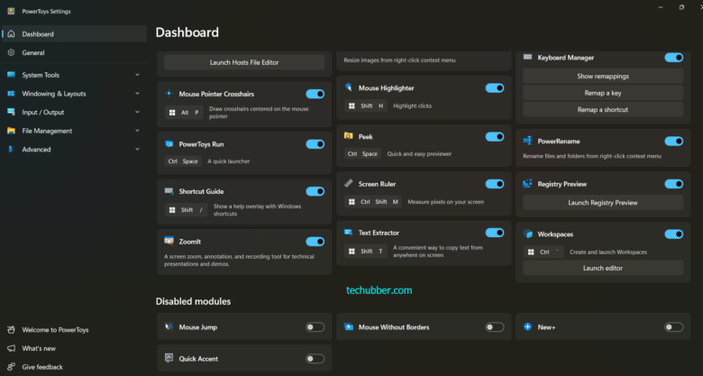Click the Text Extractor shortcut keys
Screen dimensions: 703x376
coord(366,252)
